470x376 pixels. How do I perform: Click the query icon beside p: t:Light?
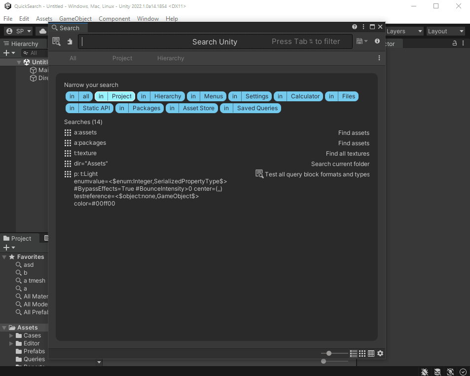(x=68, y=174)
